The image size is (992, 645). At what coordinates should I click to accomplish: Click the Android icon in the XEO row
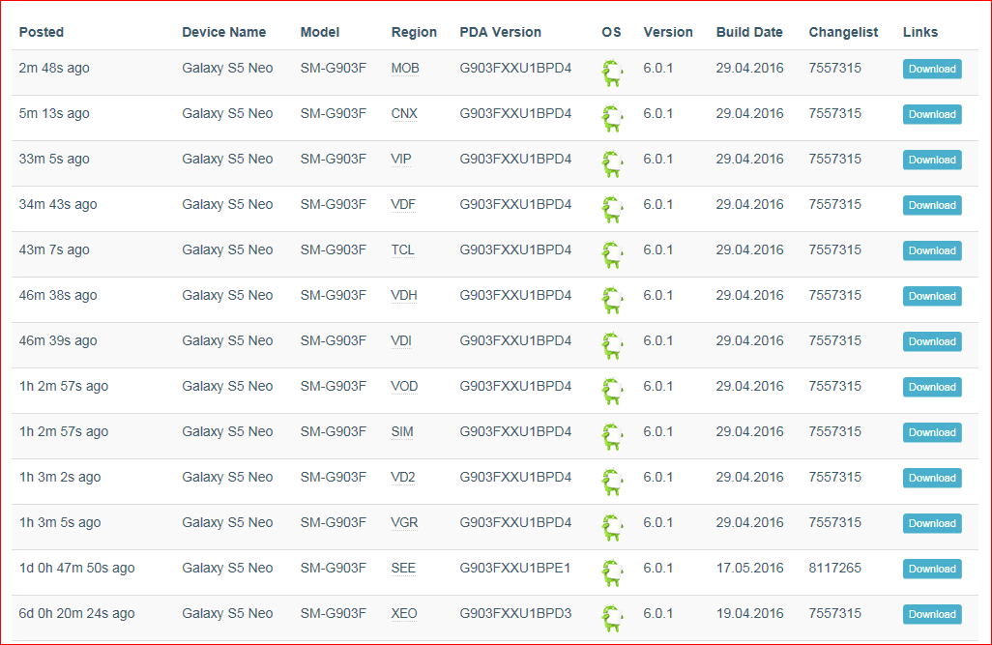(612, 620)
